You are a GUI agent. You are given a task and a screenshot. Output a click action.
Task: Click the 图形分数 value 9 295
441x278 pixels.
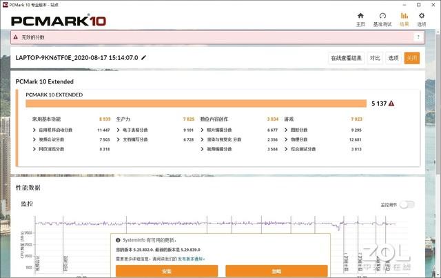(x=356, y=130)
